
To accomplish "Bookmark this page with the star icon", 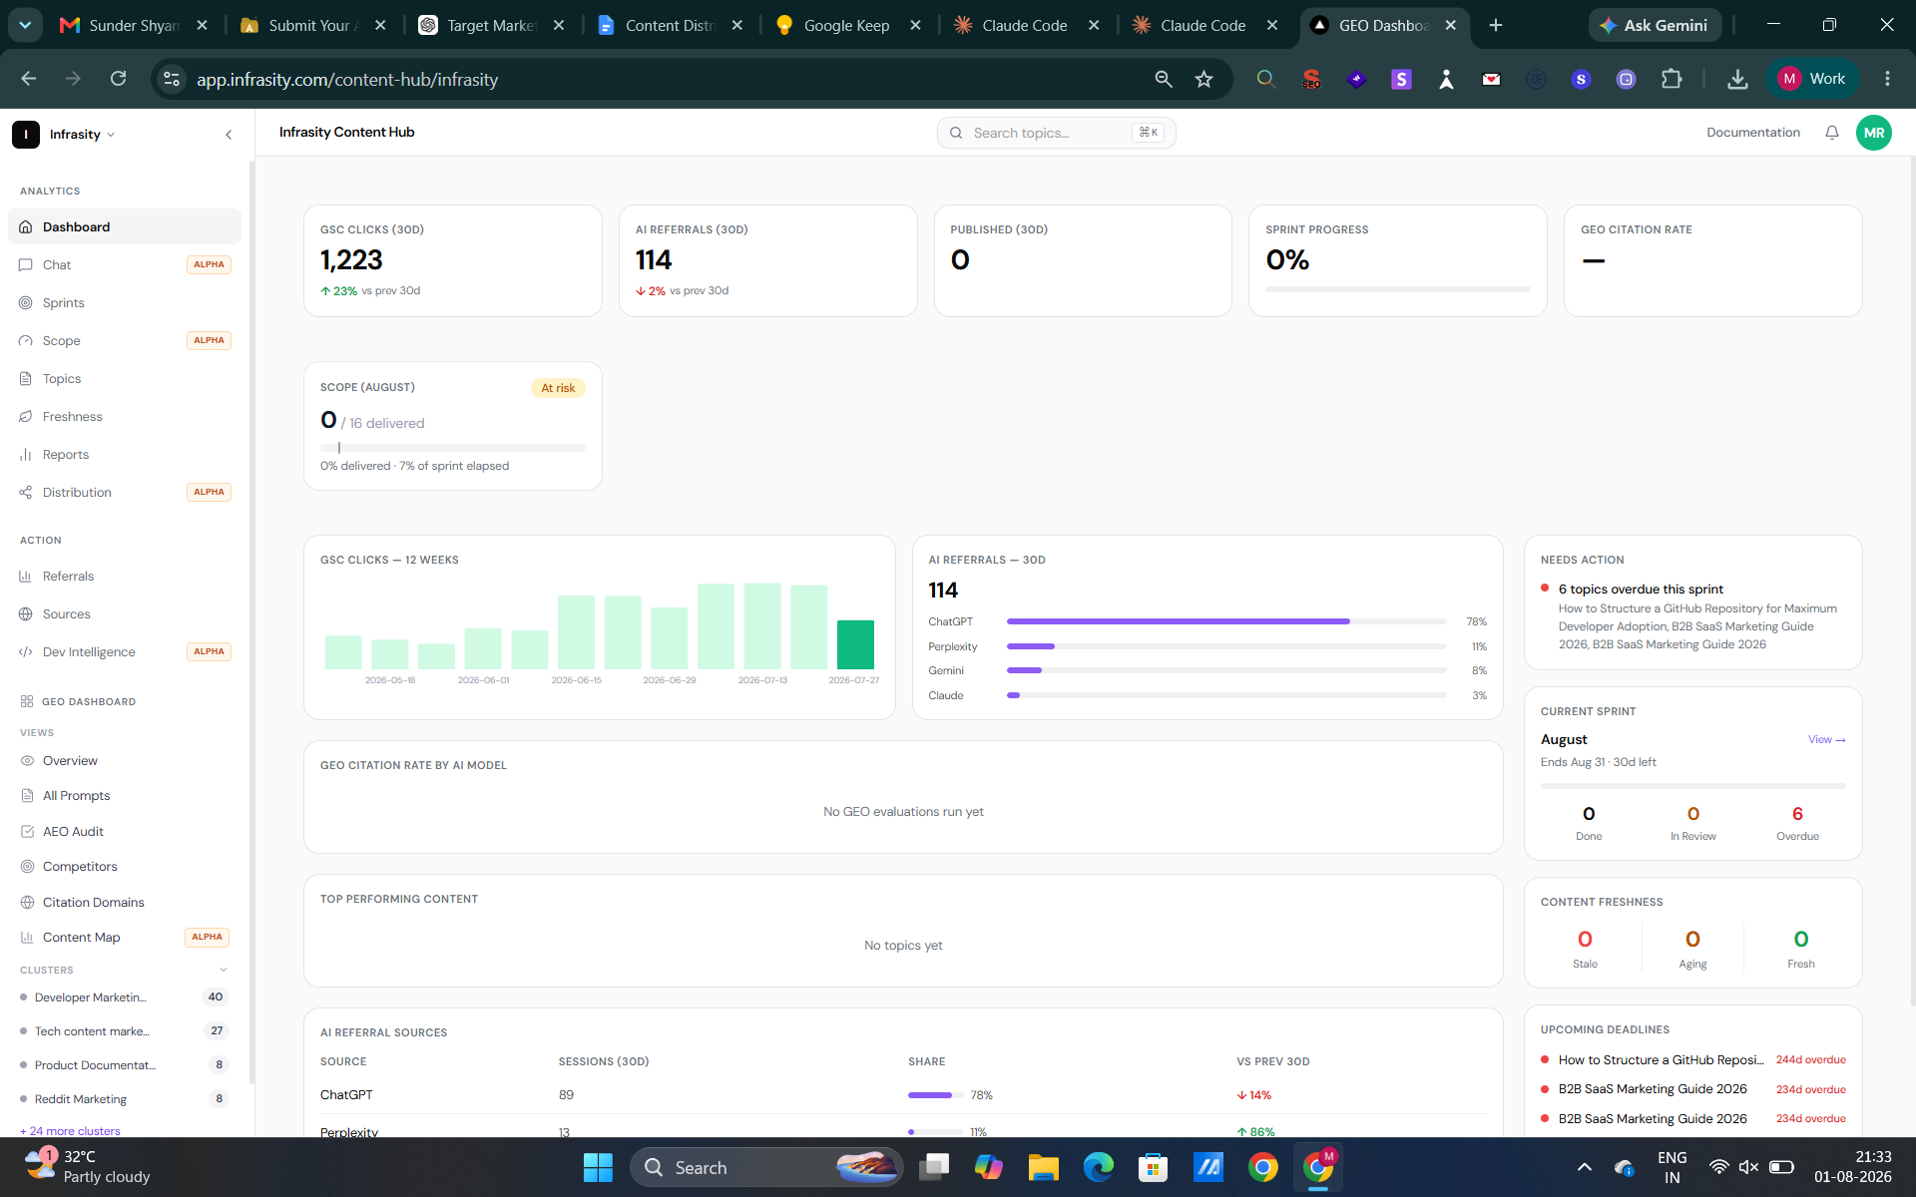I will coord(1203,79).
